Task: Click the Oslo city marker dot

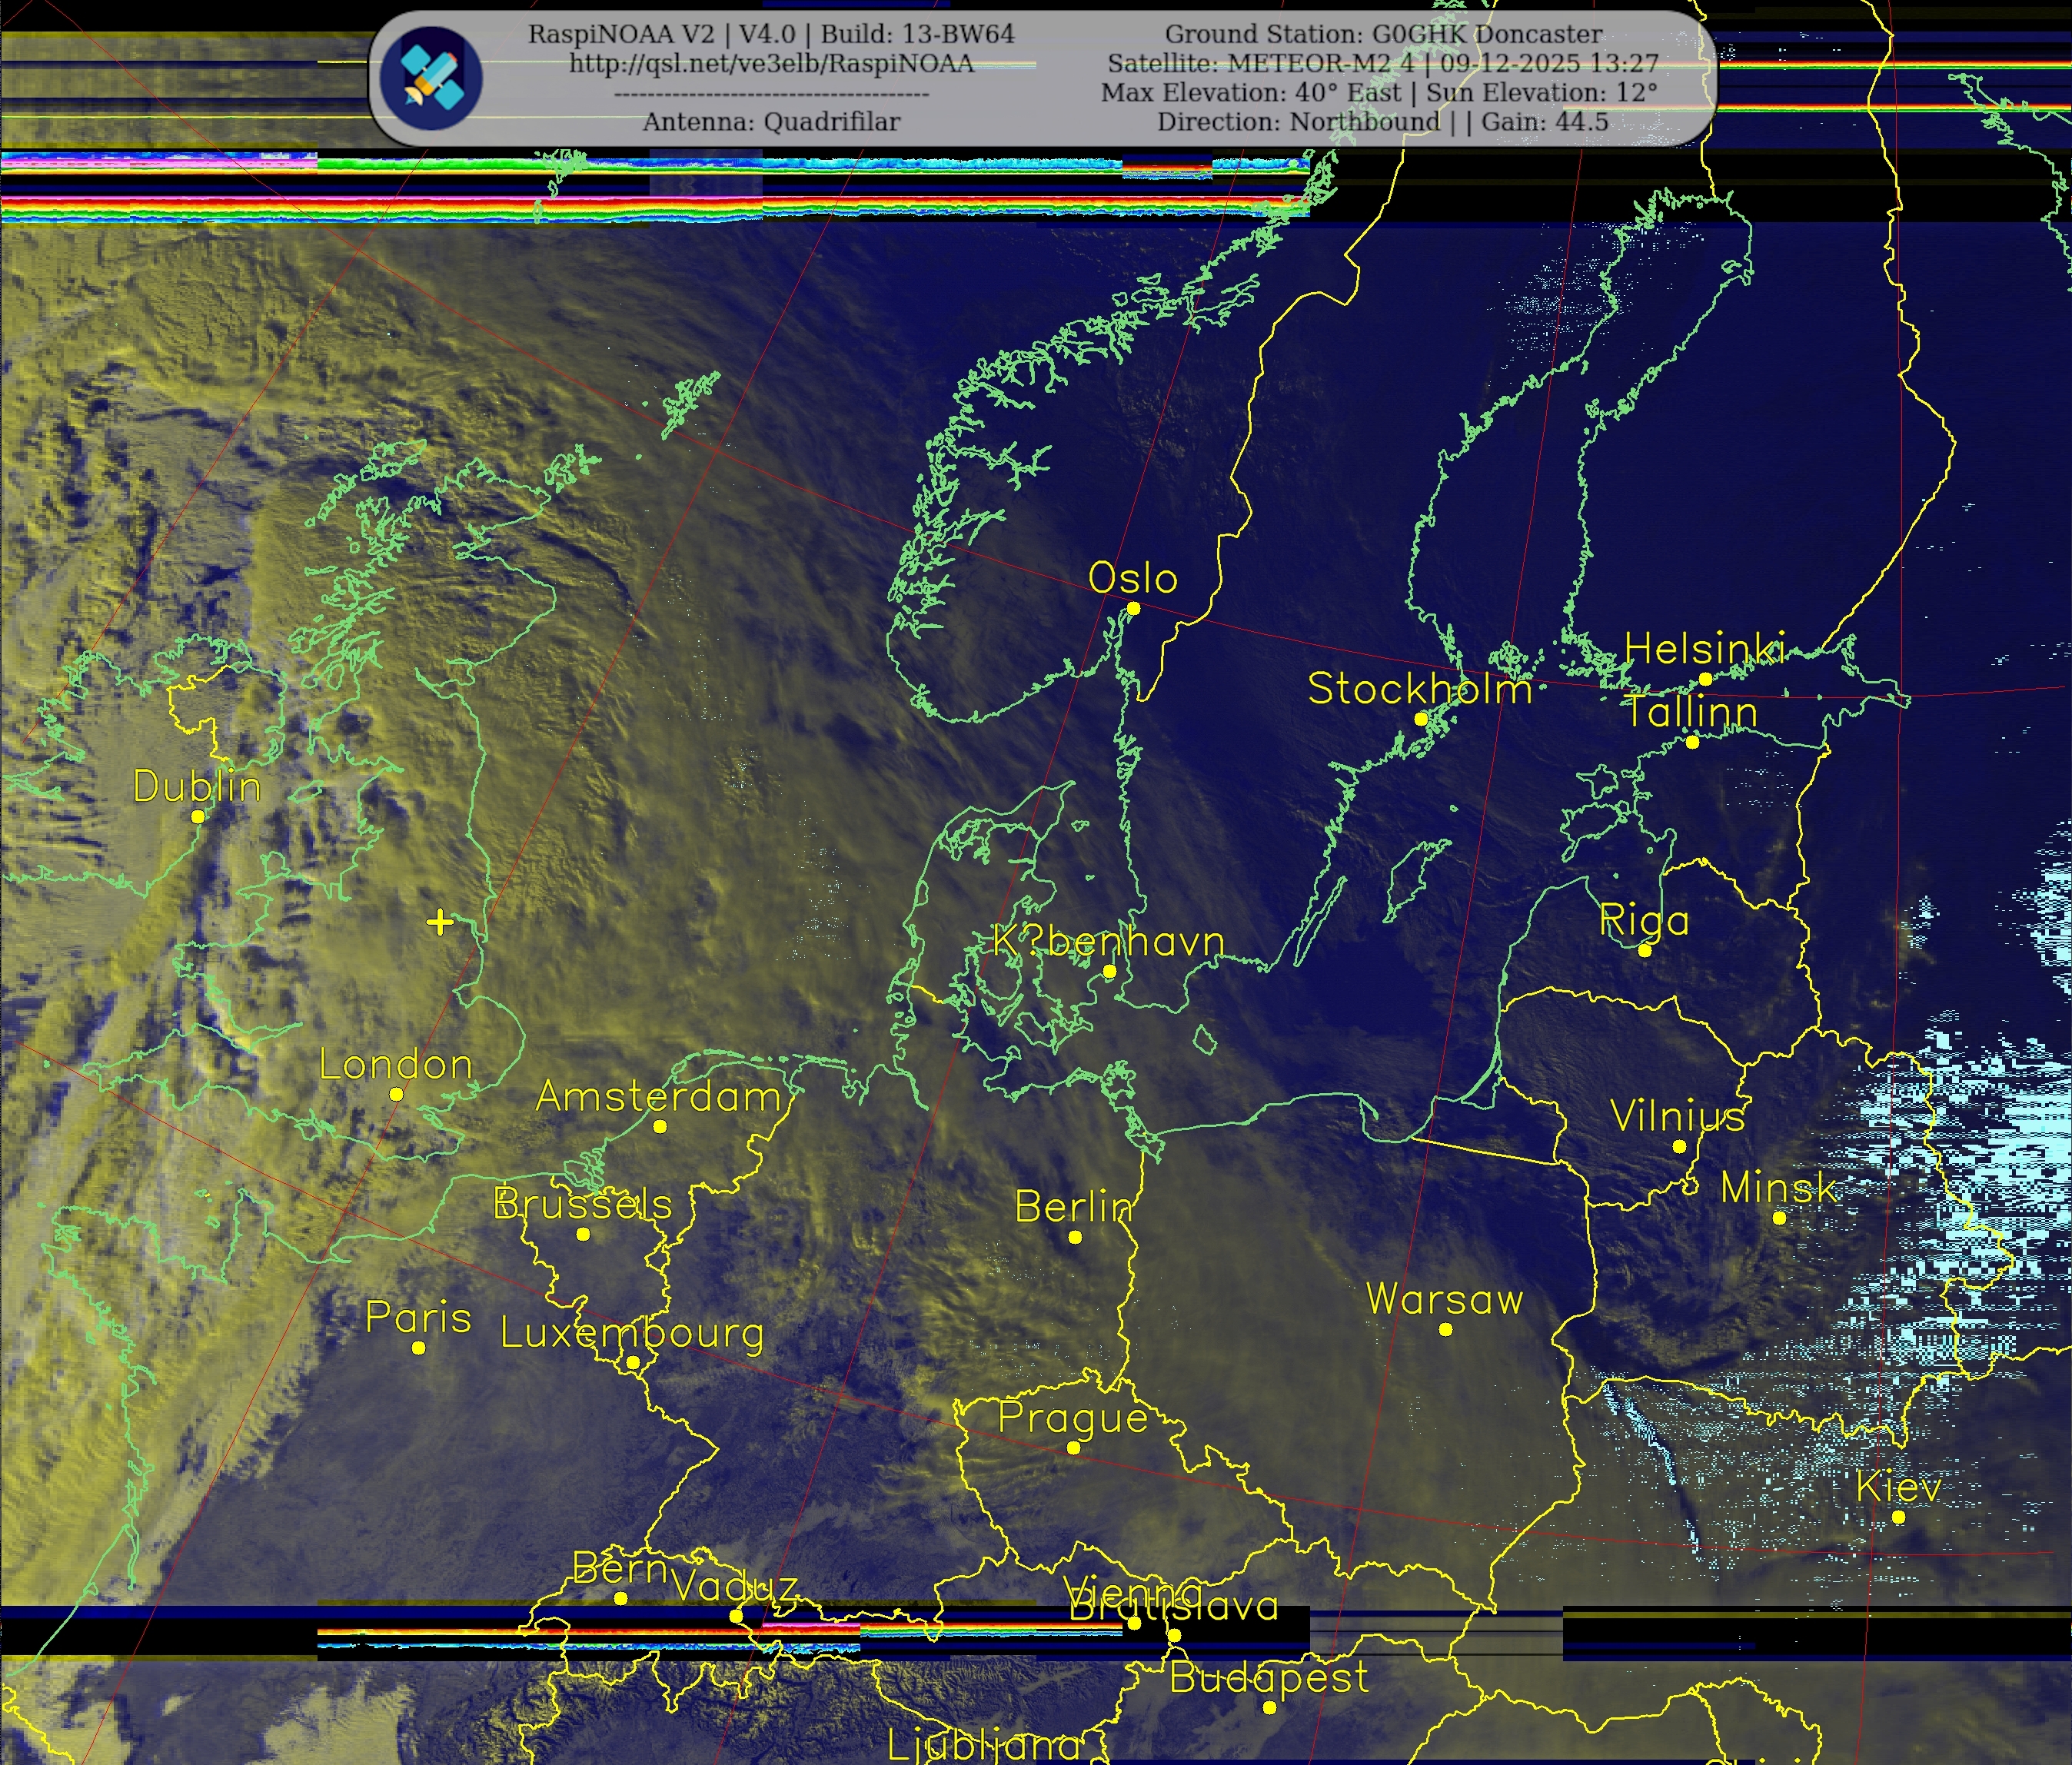Action: [x=1133, y=608]
